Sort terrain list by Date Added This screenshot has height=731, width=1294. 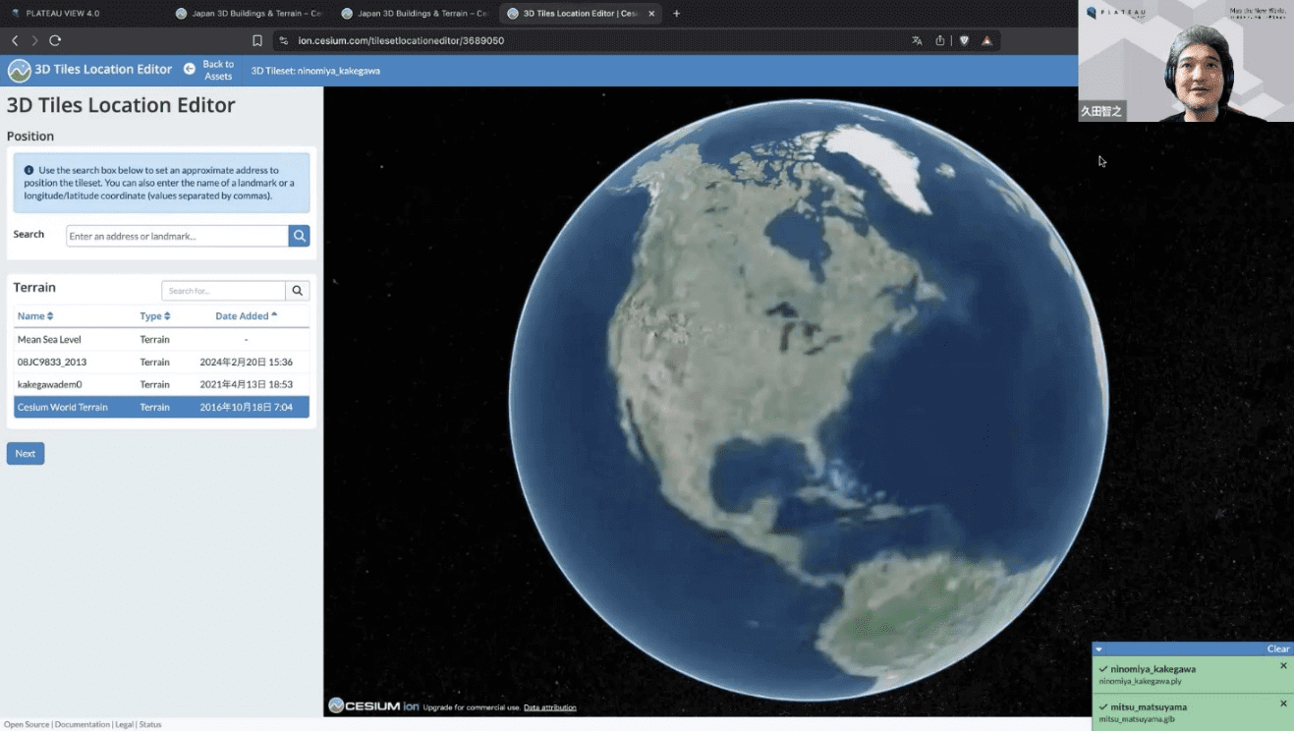pos(246,316)
